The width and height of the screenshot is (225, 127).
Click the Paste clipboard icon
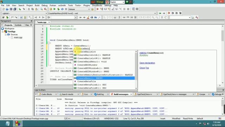coord(36,9)
